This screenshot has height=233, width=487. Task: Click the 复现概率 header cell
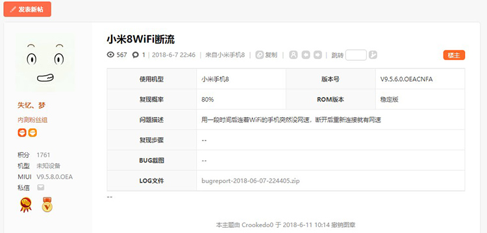coord(151,100)
